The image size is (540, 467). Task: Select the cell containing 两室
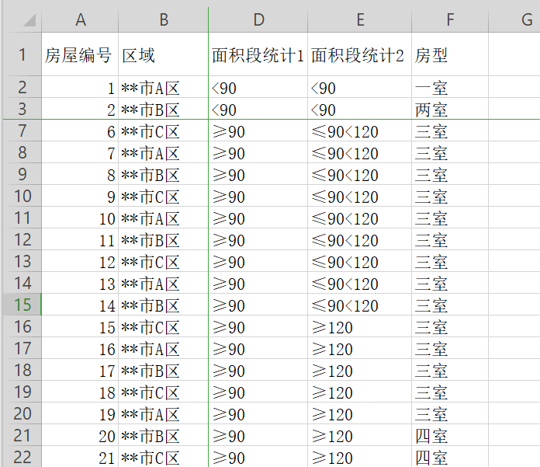point(449,110)
